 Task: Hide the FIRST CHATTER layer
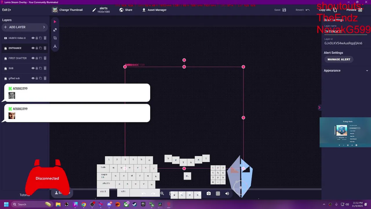pos(33,58)
